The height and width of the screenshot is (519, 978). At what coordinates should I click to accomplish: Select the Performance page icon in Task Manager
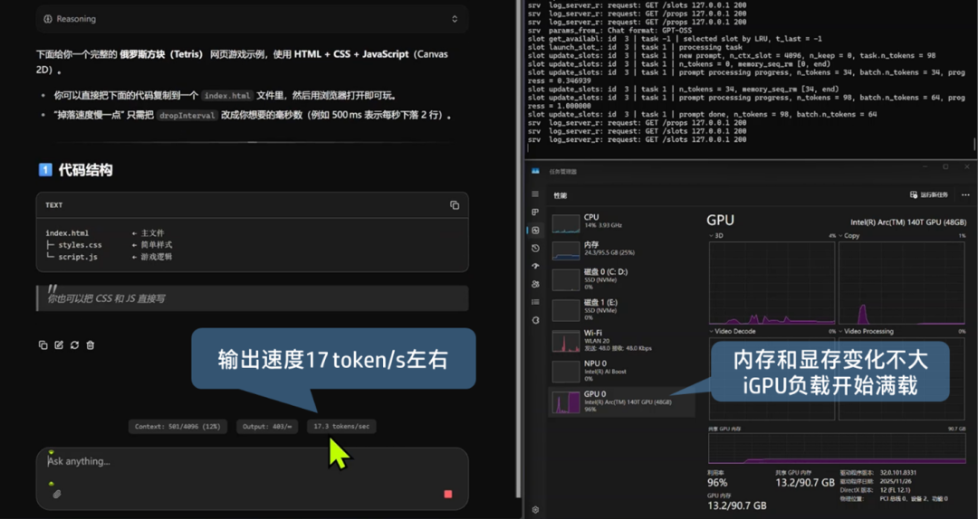click(x=535, y=231)
